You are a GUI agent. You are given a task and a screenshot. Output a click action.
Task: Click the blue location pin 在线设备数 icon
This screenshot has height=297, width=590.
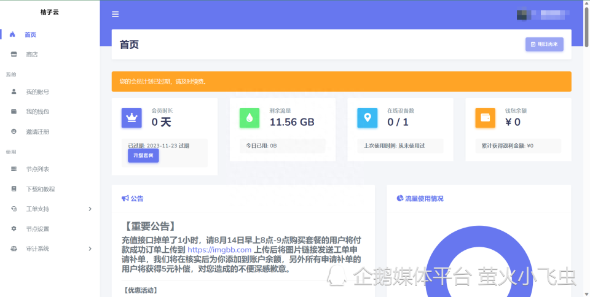point(368,118)
